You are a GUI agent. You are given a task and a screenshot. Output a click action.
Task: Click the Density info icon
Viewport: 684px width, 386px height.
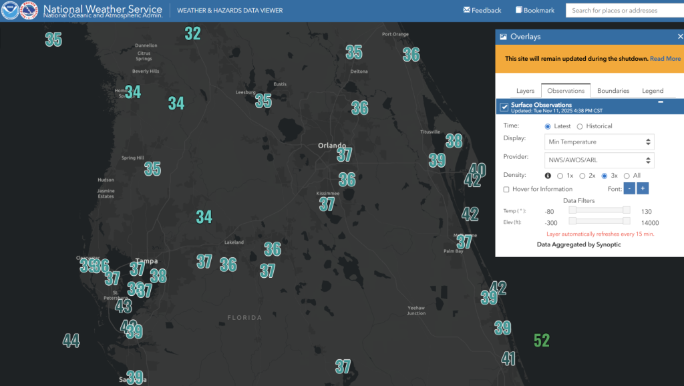(x=548, y=176)
